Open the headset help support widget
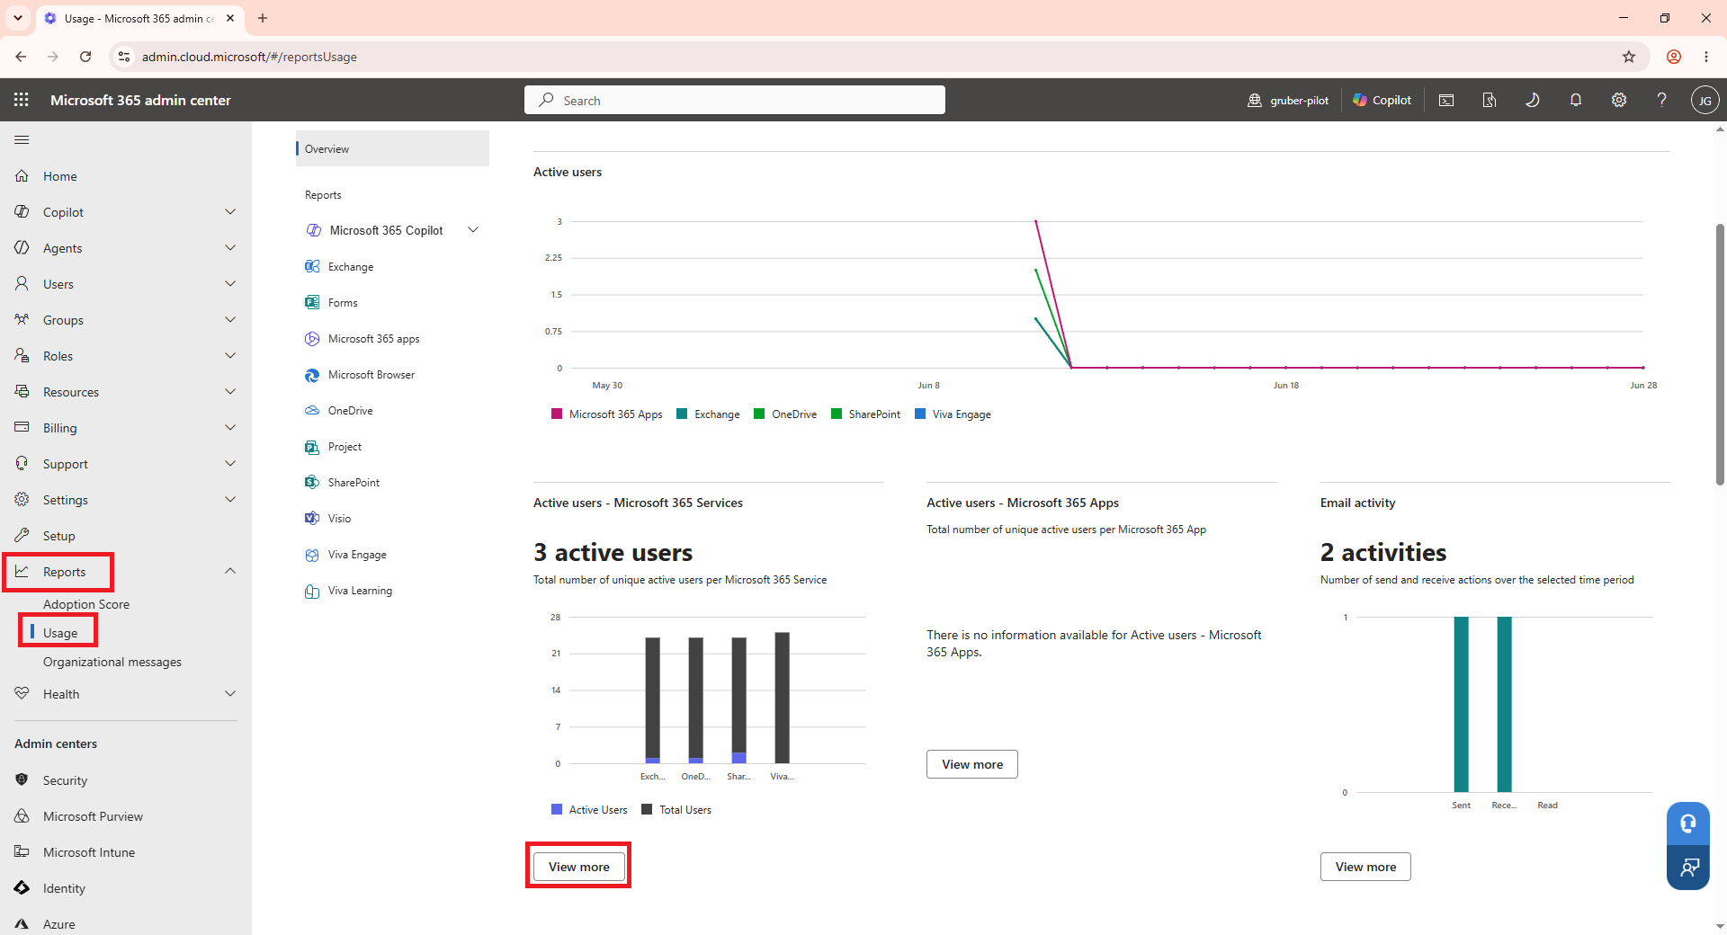 pyautogui.click(x=1688, y=824)
